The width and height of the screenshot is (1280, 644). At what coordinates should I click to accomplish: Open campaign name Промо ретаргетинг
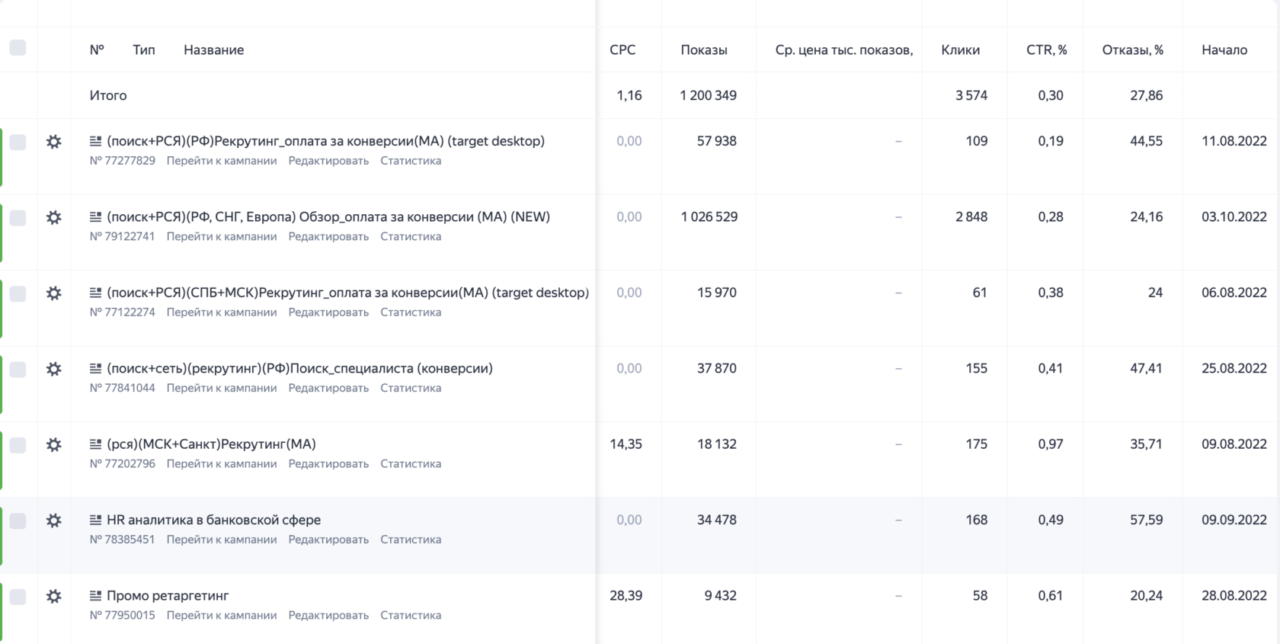pyautogui.click(x=168, y=596)
